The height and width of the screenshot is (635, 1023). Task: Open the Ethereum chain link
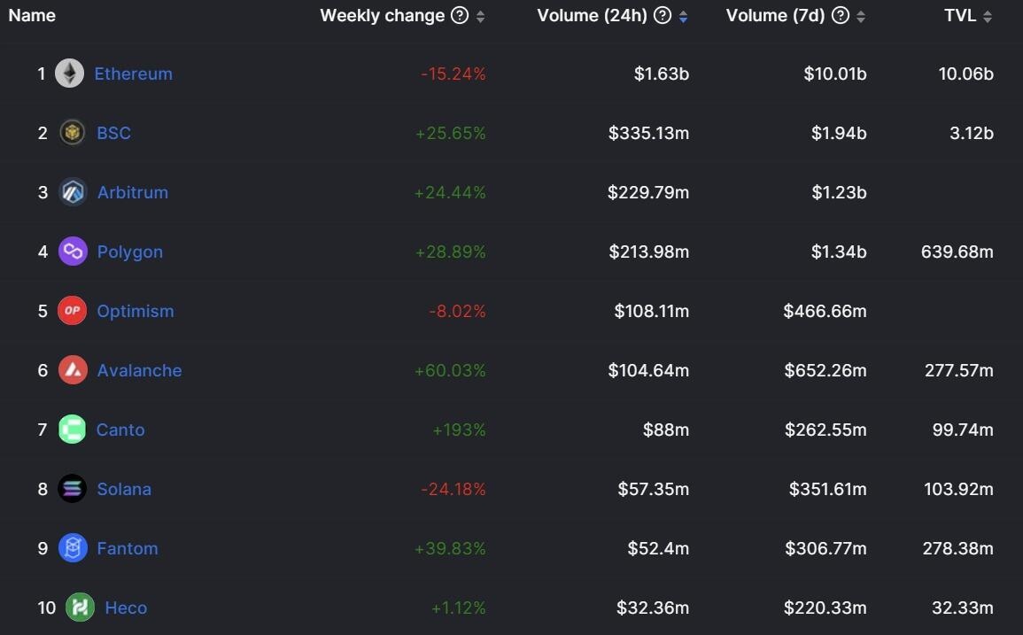point(133,74)
